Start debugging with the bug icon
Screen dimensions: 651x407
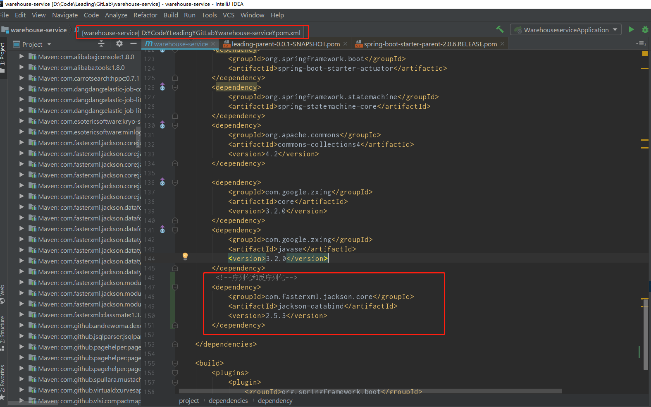pos(645,29)
